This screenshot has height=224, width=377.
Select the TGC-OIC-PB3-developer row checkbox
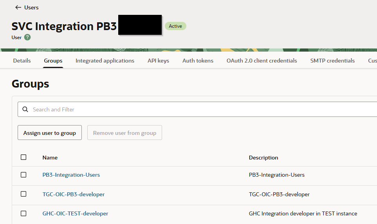(23, 194)
